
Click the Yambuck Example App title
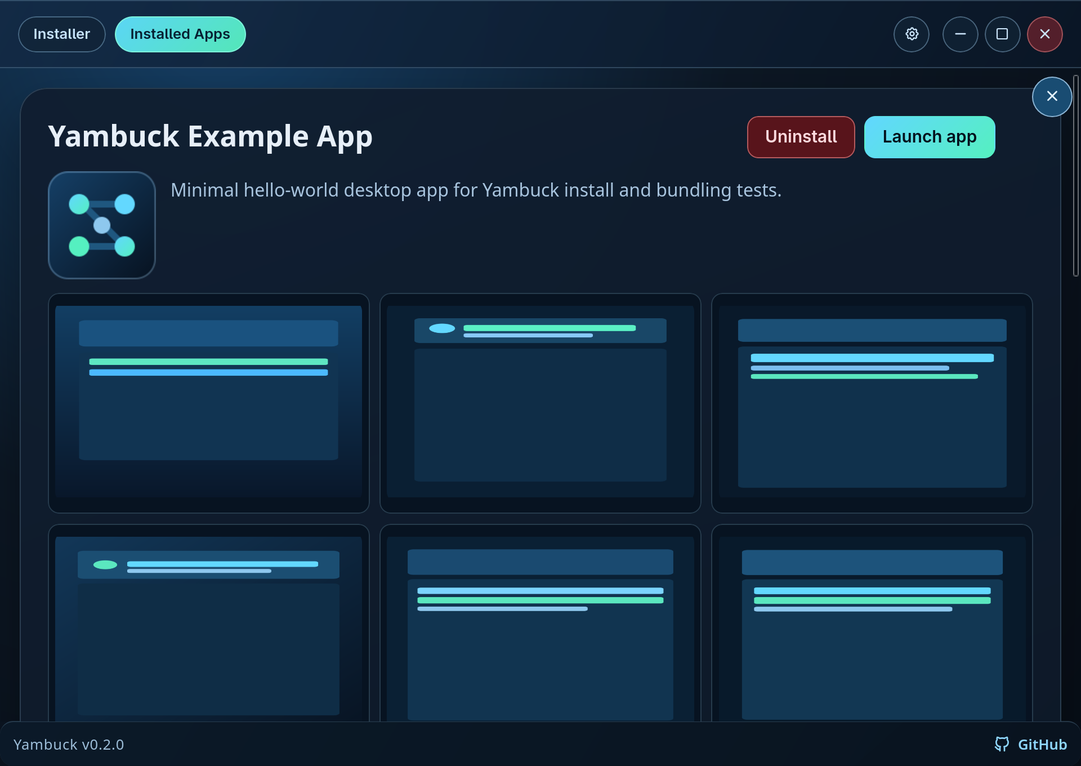pyautogui.click(x=210, y=137)
